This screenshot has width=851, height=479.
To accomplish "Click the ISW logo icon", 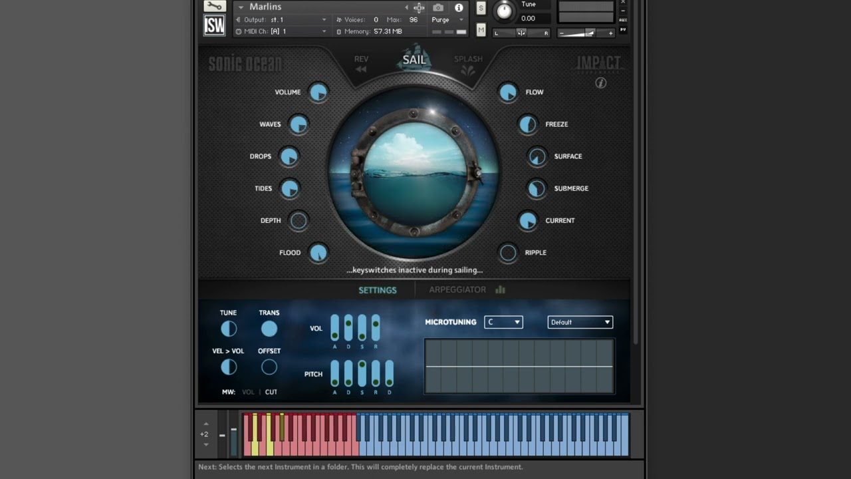I will 214,25.
